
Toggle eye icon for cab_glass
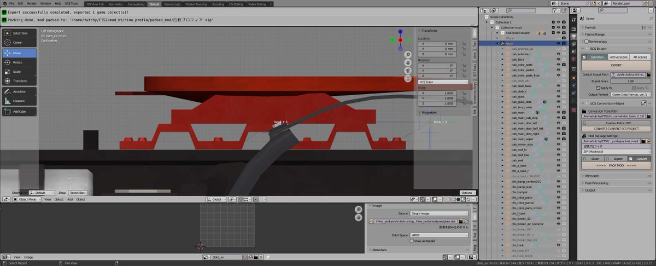tap(559, 97)
